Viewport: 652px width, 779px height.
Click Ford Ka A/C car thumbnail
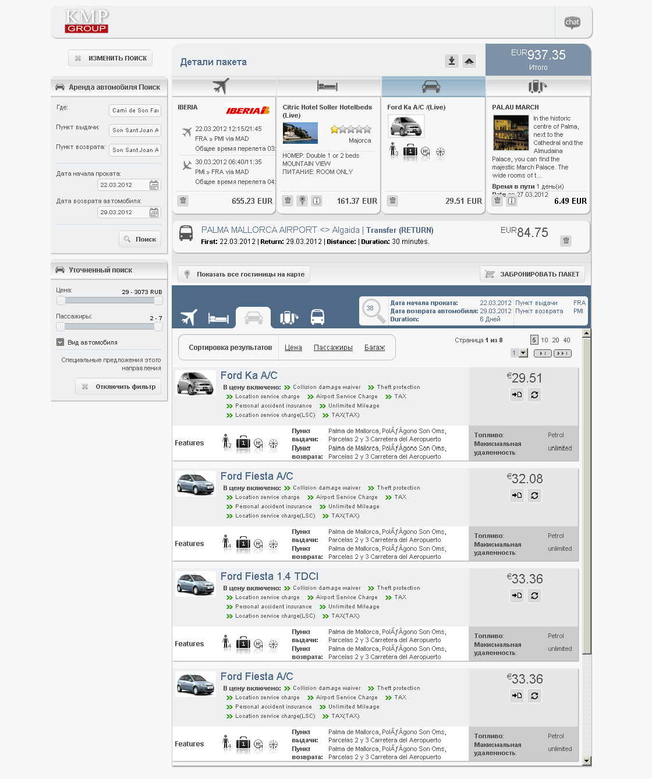click(196, 384)
